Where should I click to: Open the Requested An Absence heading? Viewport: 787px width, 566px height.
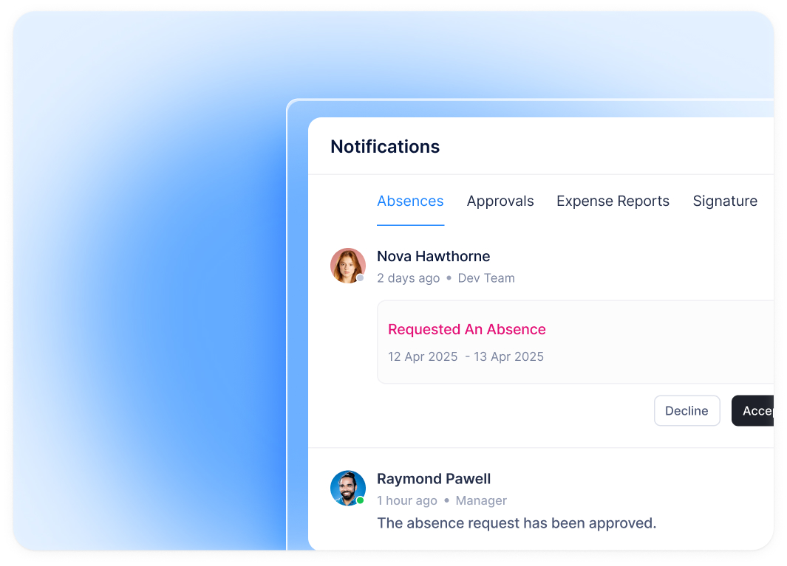467,330
